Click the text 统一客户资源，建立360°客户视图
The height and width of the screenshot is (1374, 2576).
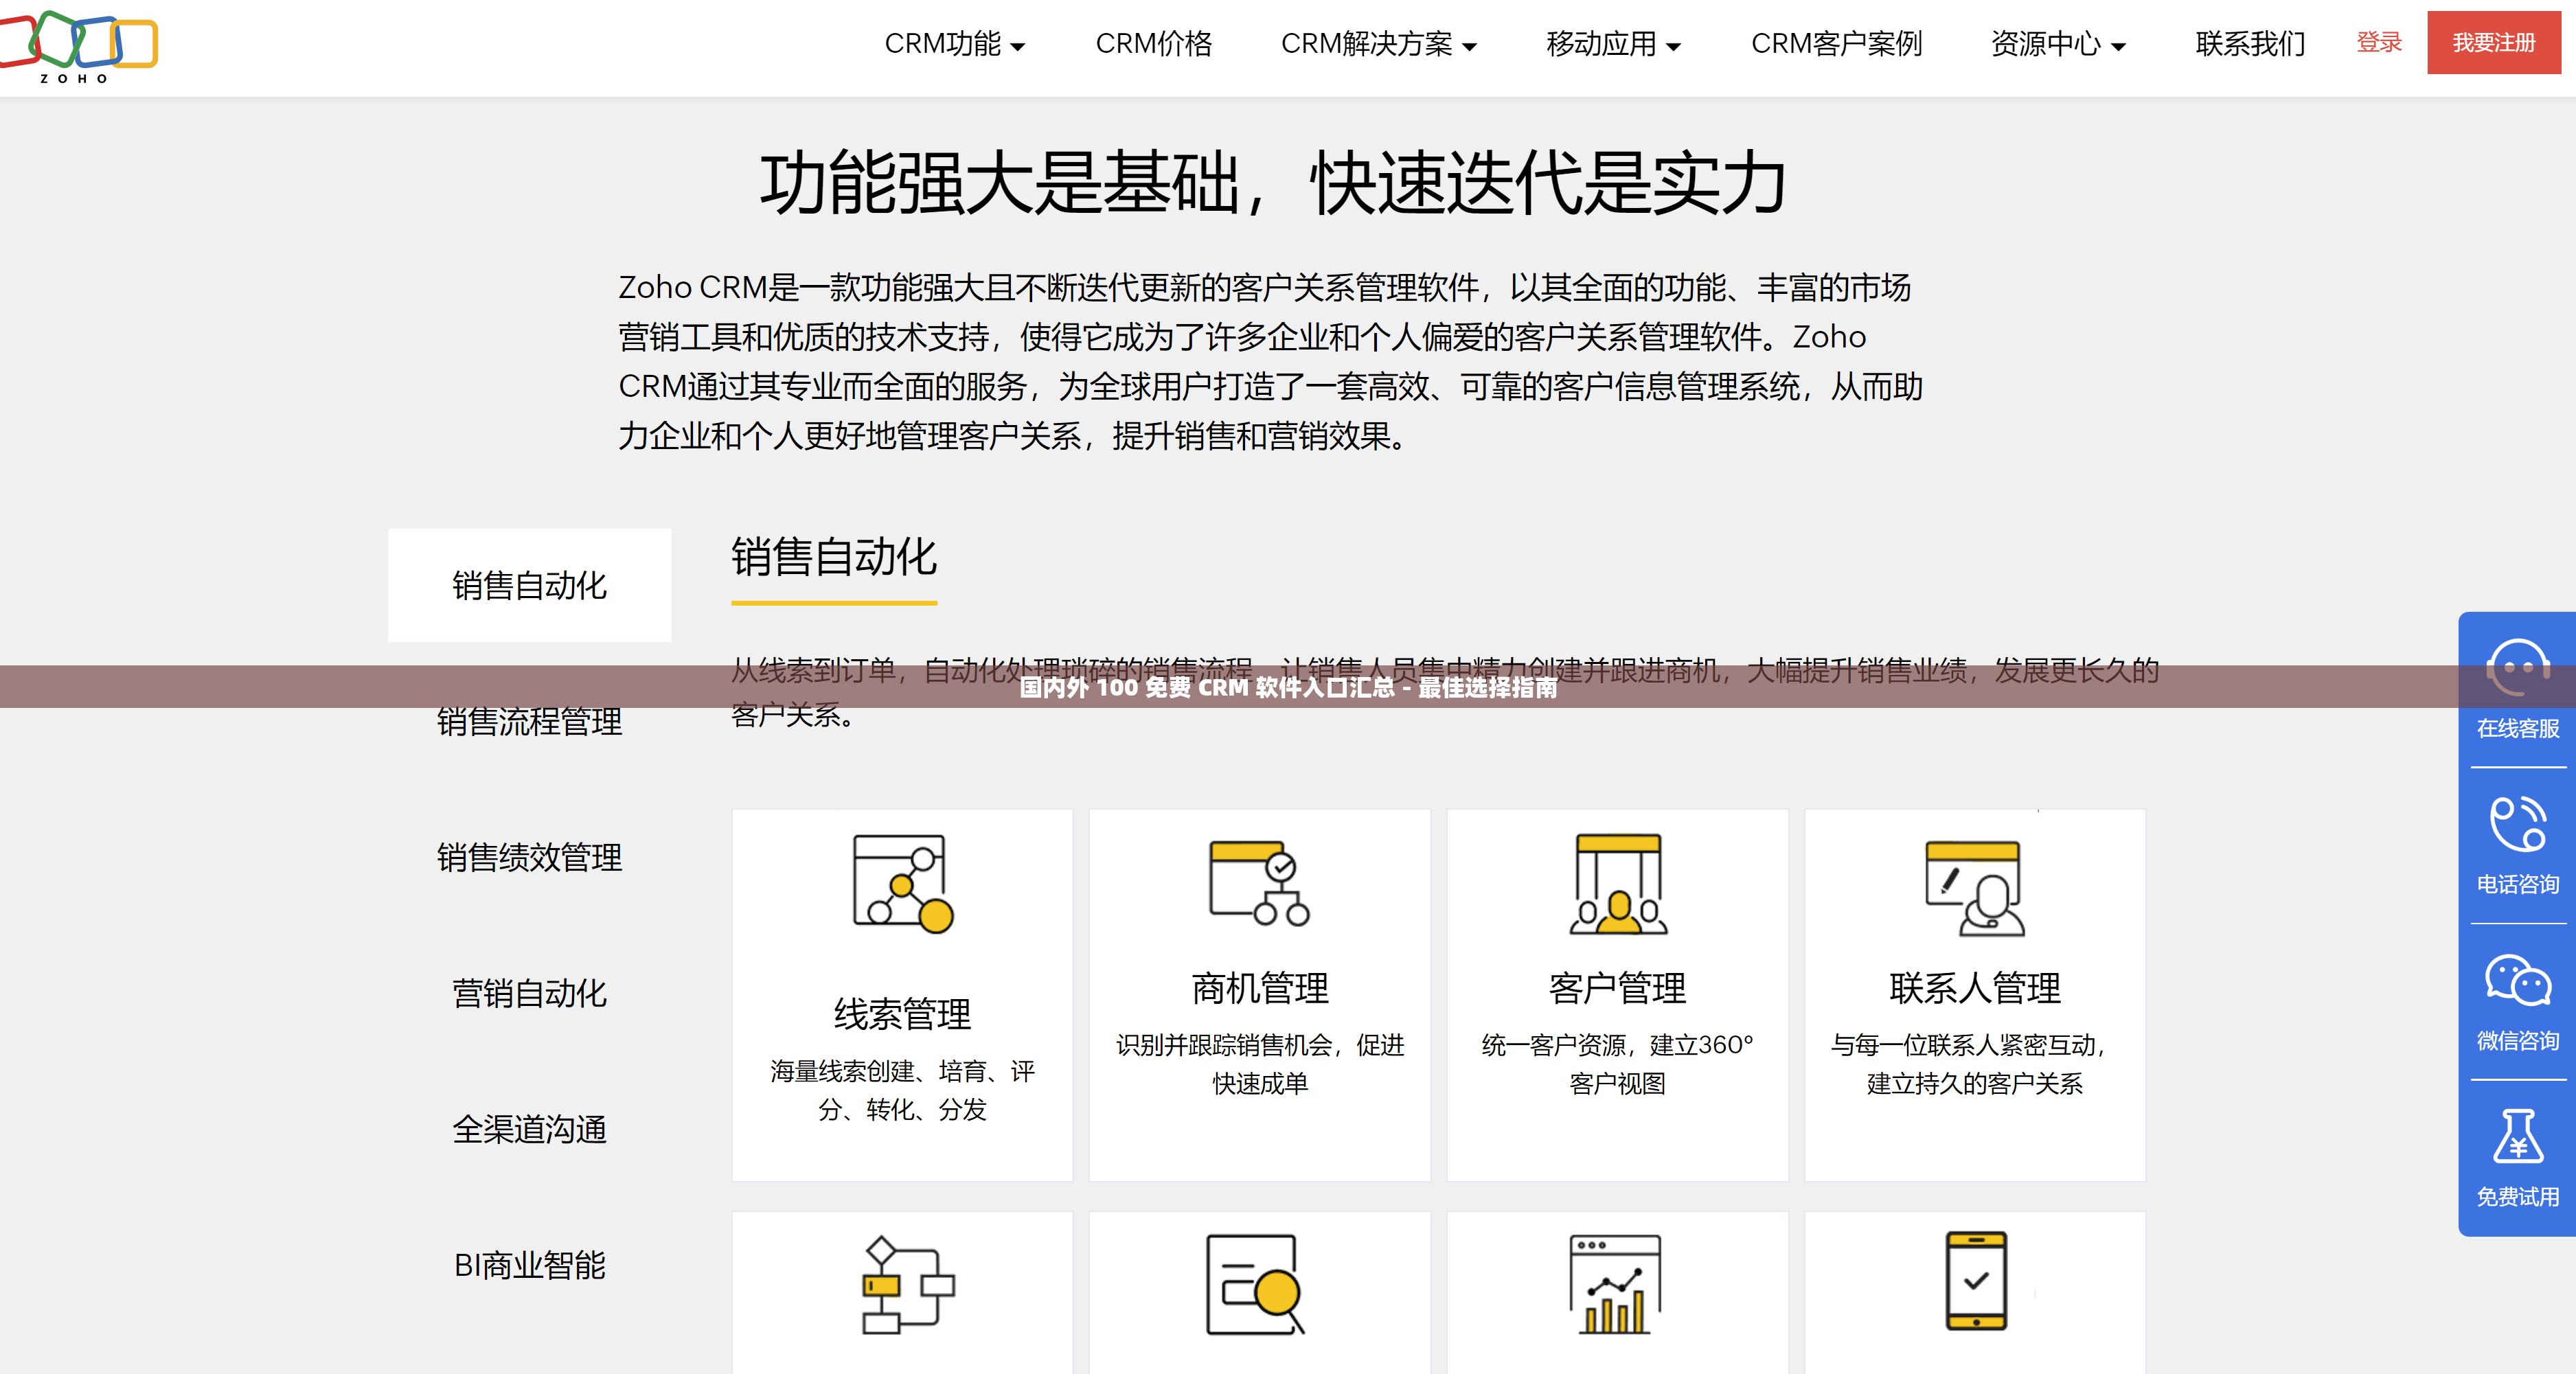coord(1617,1064)
